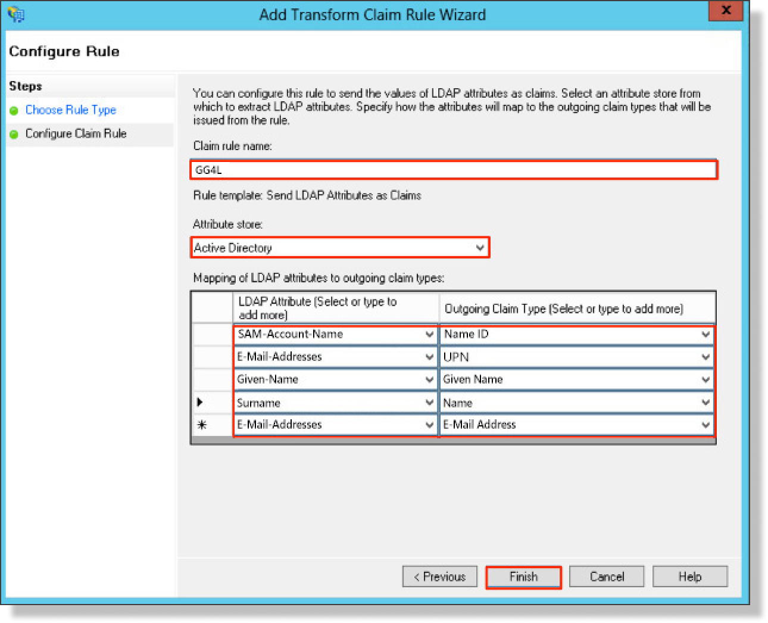Open the UPN outgoing claim type dropdown
Viewport: 768px width, 623px height.
click(705, 357)
